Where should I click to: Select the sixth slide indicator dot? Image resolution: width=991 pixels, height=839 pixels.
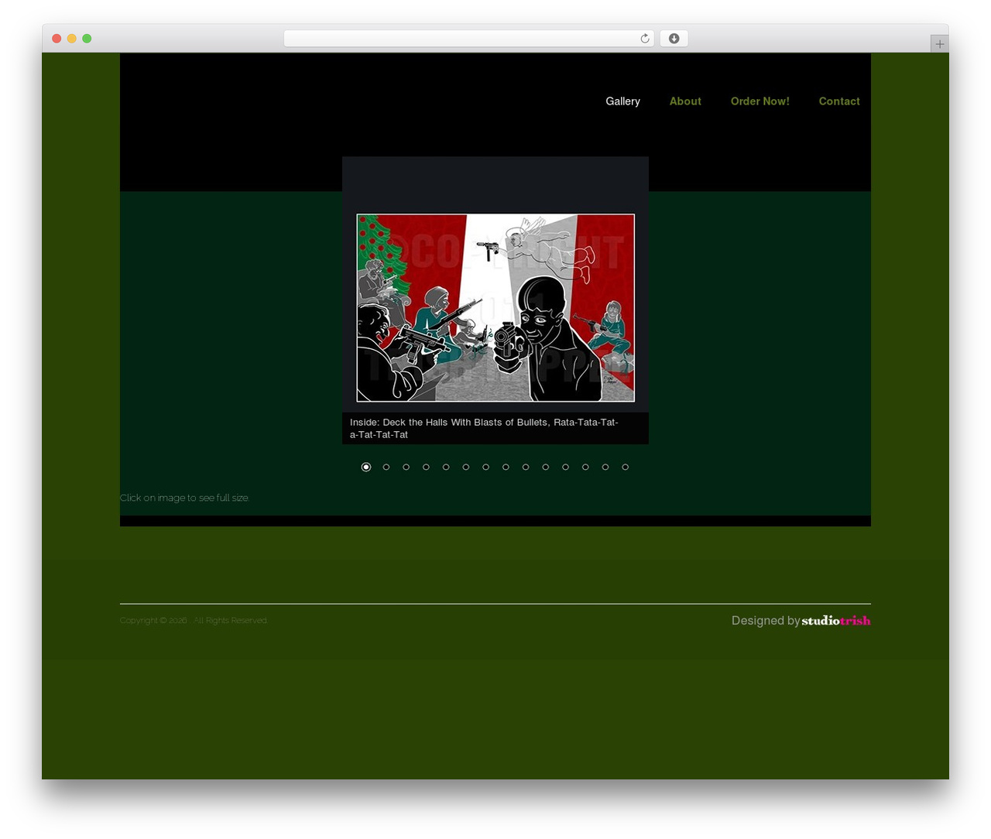466,467
